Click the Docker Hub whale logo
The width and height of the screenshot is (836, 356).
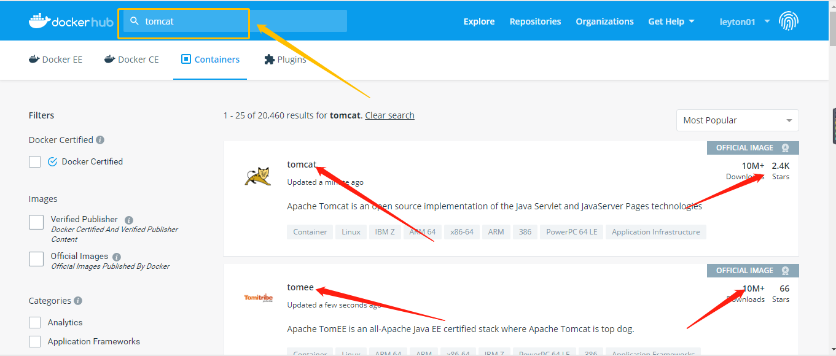[x=71, y=21]
